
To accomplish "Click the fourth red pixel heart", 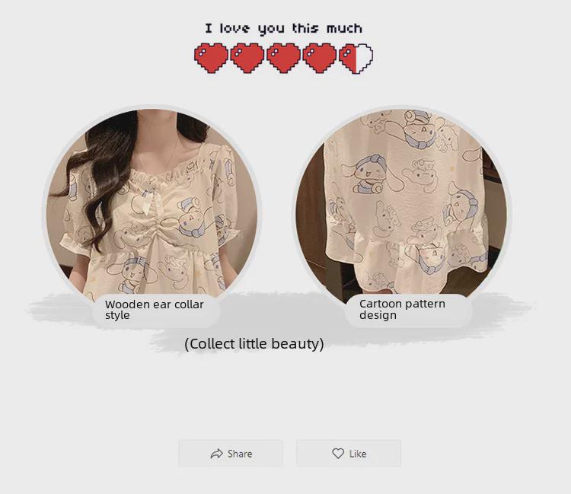I will 319,59.
